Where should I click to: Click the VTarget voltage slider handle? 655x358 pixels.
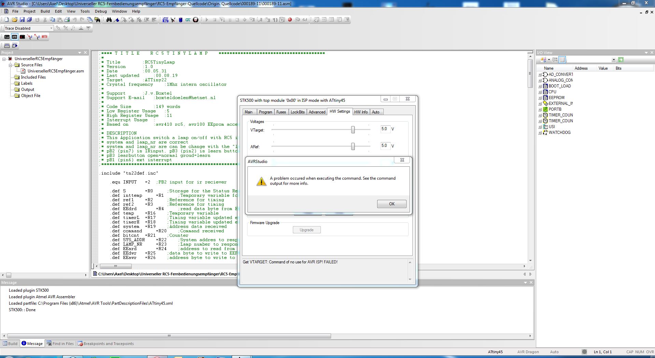[353, 129]
